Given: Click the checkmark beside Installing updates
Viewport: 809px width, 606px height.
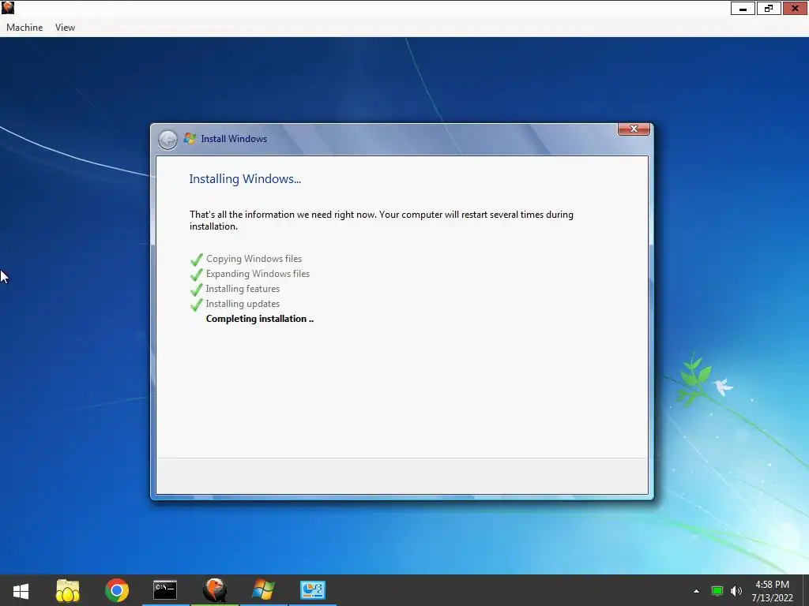Looking at the screenshot, I should 196,305.
